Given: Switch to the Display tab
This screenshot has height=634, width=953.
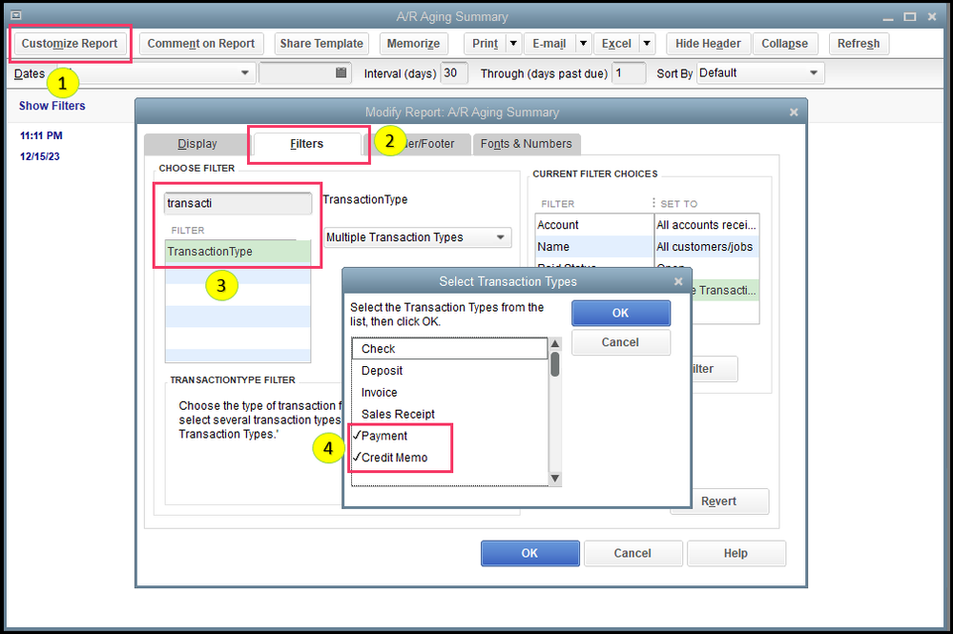Looking at the screenshot, I should (197, 144).
